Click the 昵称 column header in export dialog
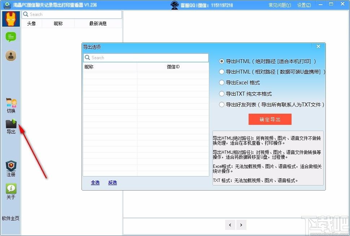Viewport: 350px width, 236px height. coord(110,67)
